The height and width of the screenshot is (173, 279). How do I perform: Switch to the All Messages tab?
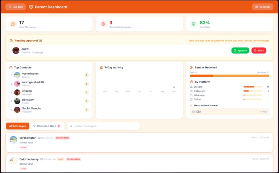coord(18,126)
